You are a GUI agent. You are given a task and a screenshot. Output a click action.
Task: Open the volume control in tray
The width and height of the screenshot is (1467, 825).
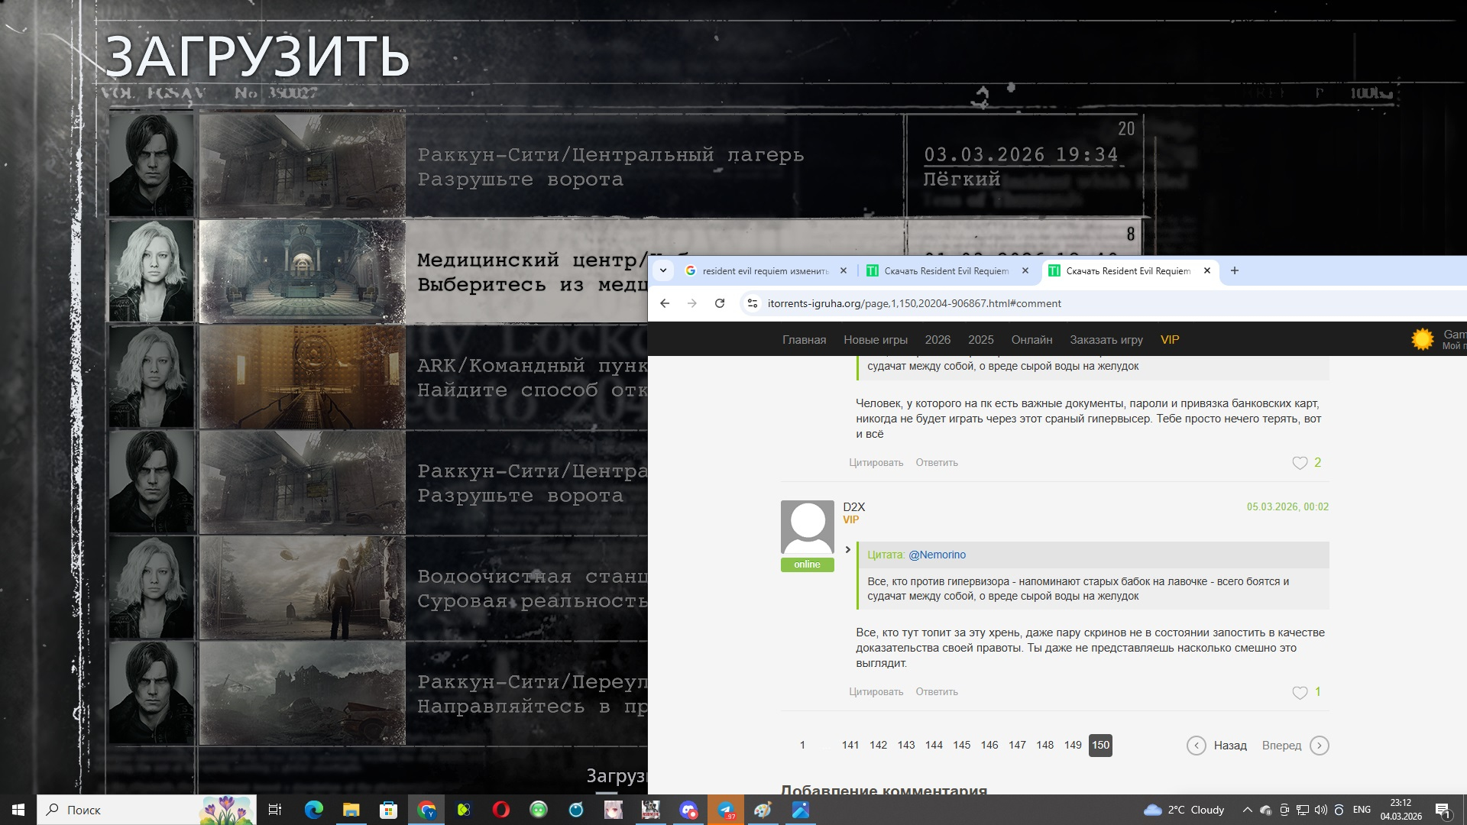tap(1321, 810)
